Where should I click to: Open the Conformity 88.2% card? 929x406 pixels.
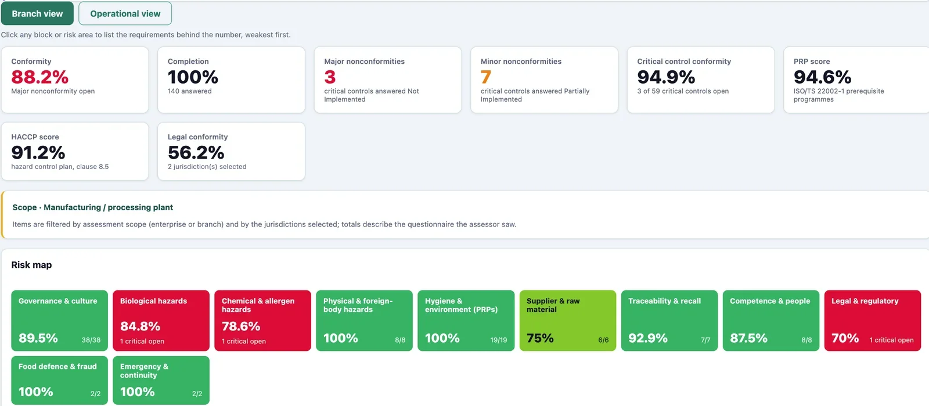(x=75, y=80)
